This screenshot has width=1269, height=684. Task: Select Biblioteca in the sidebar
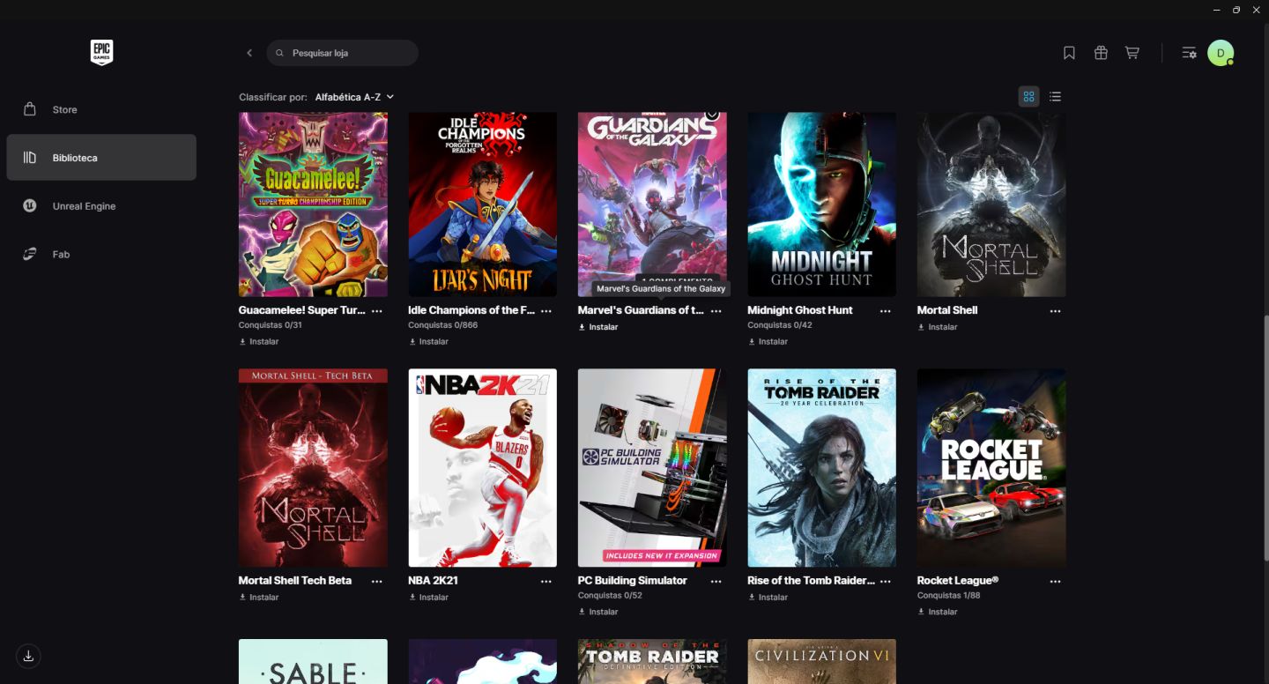tap(101, 158)
